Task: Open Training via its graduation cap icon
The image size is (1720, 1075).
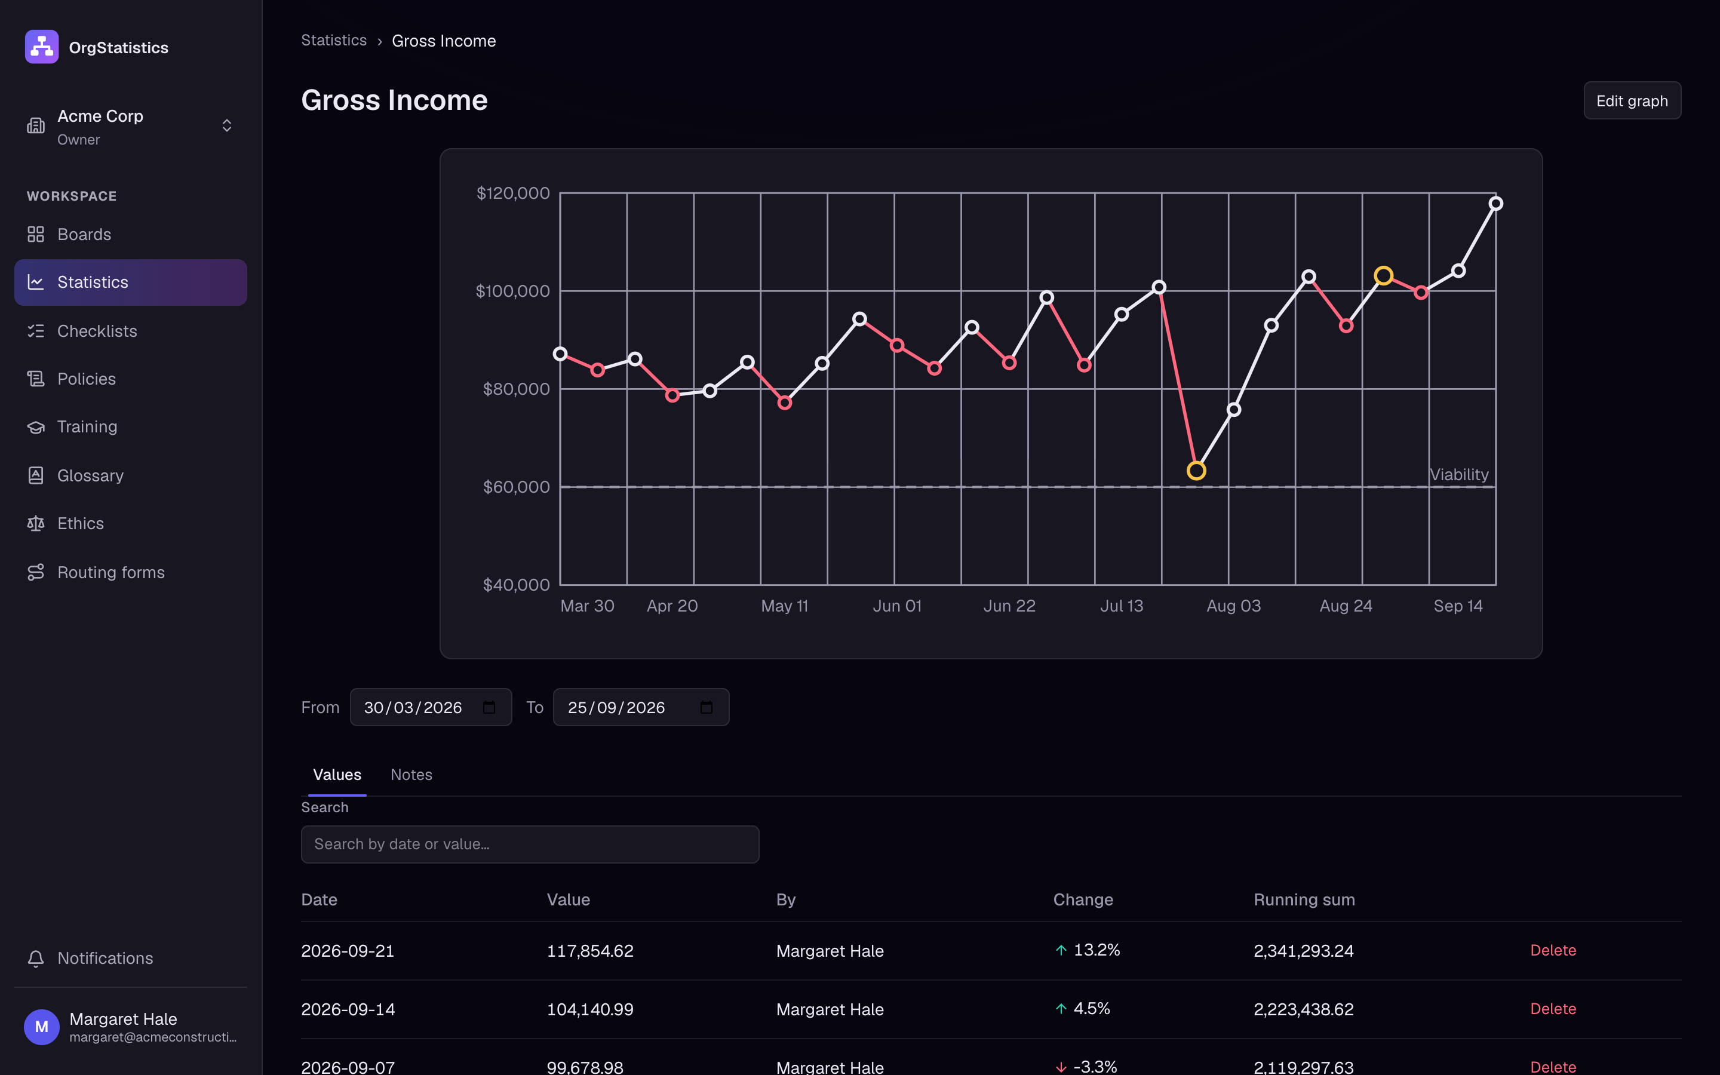Action: 36,427
